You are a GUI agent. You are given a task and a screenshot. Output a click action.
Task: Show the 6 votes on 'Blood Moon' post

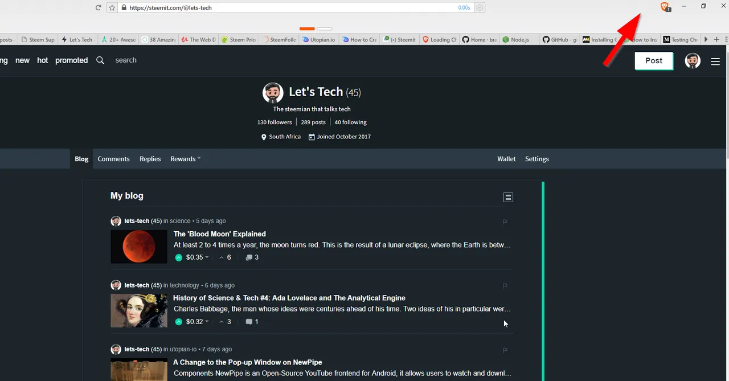coord(226,257)
